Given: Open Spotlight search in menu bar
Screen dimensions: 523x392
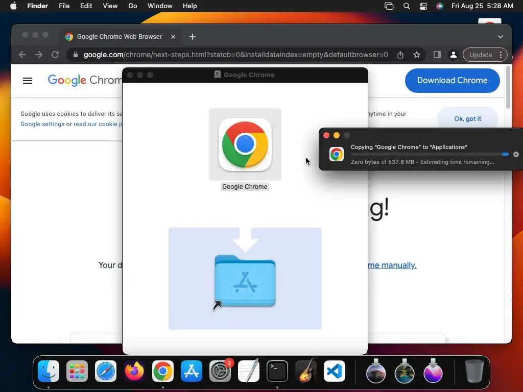Looking at the screenshot, I should tap(406, 6).
